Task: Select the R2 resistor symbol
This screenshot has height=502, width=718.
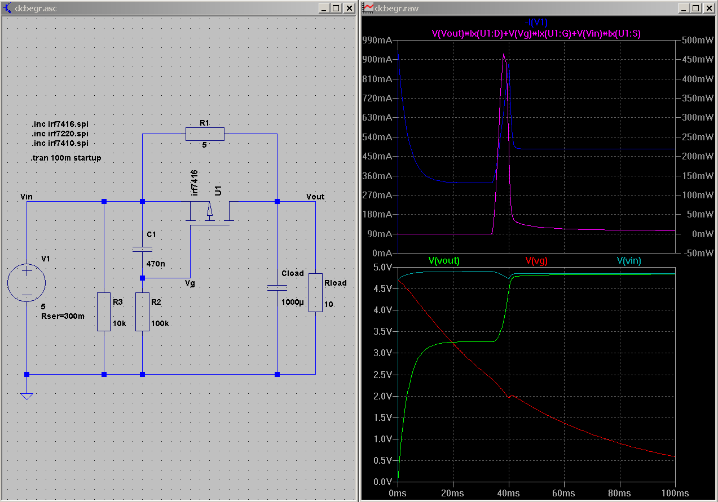Action: pos(142,312)
